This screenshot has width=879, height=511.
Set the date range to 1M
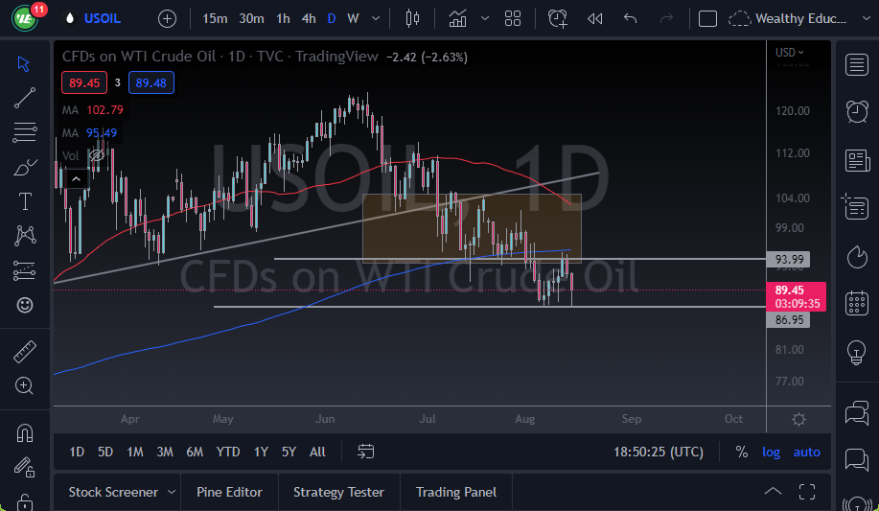(134, 452)
